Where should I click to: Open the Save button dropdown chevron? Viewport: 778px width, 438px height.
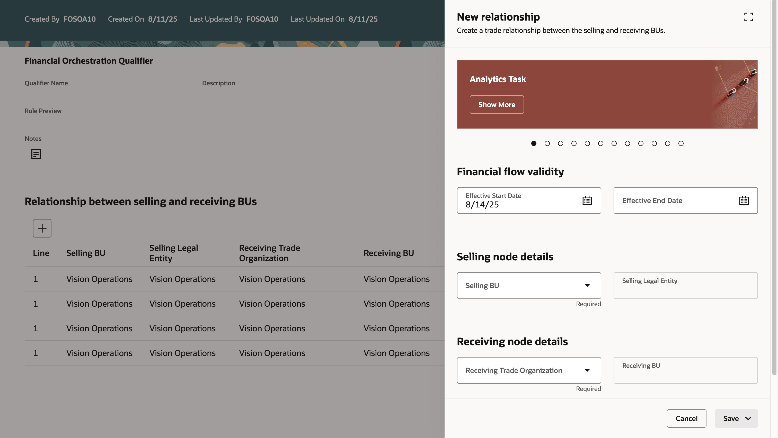click(x=748, y=418)
